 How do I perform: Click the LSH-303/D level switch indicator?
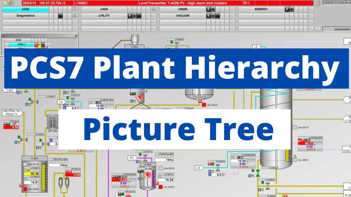pos(160,168)
